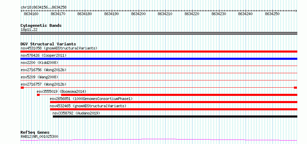This screenshot has height=144, width=307.
Task: Open nsv4531058 gnomAD variant label
Action: click(59, 48)
